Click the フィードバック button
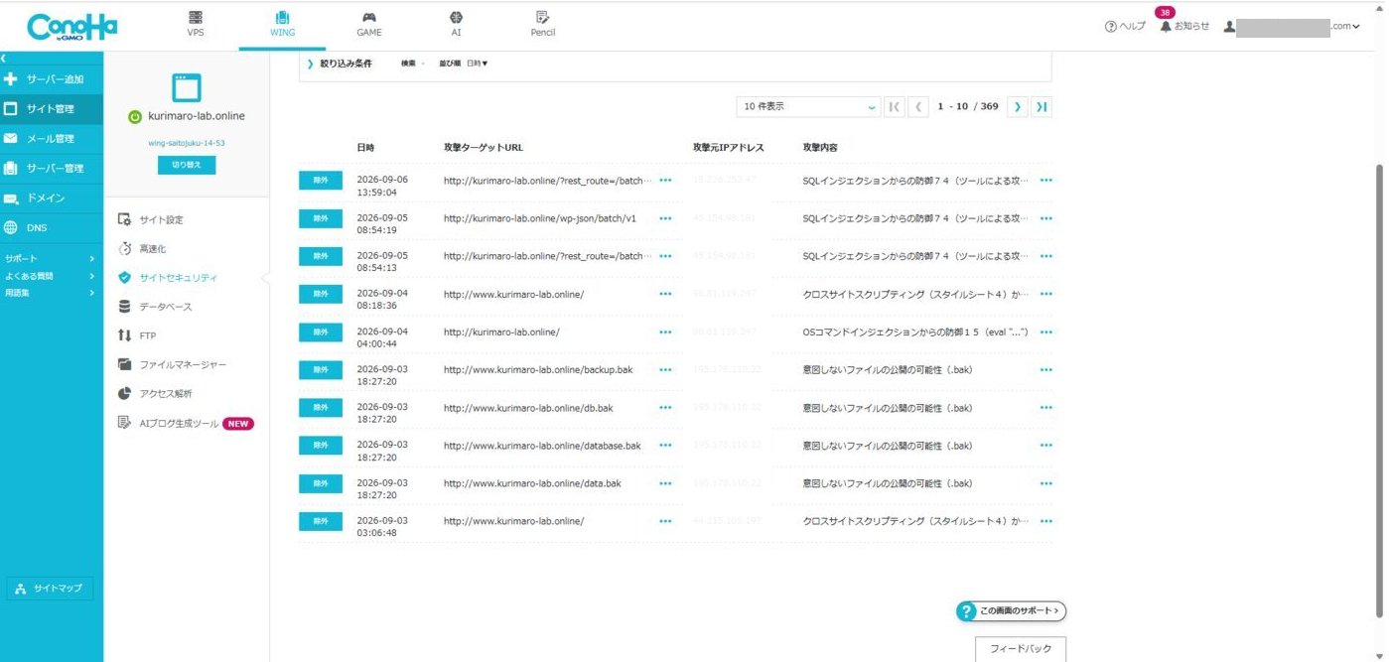This screenshot has height=662, width=1389. 1021,649
